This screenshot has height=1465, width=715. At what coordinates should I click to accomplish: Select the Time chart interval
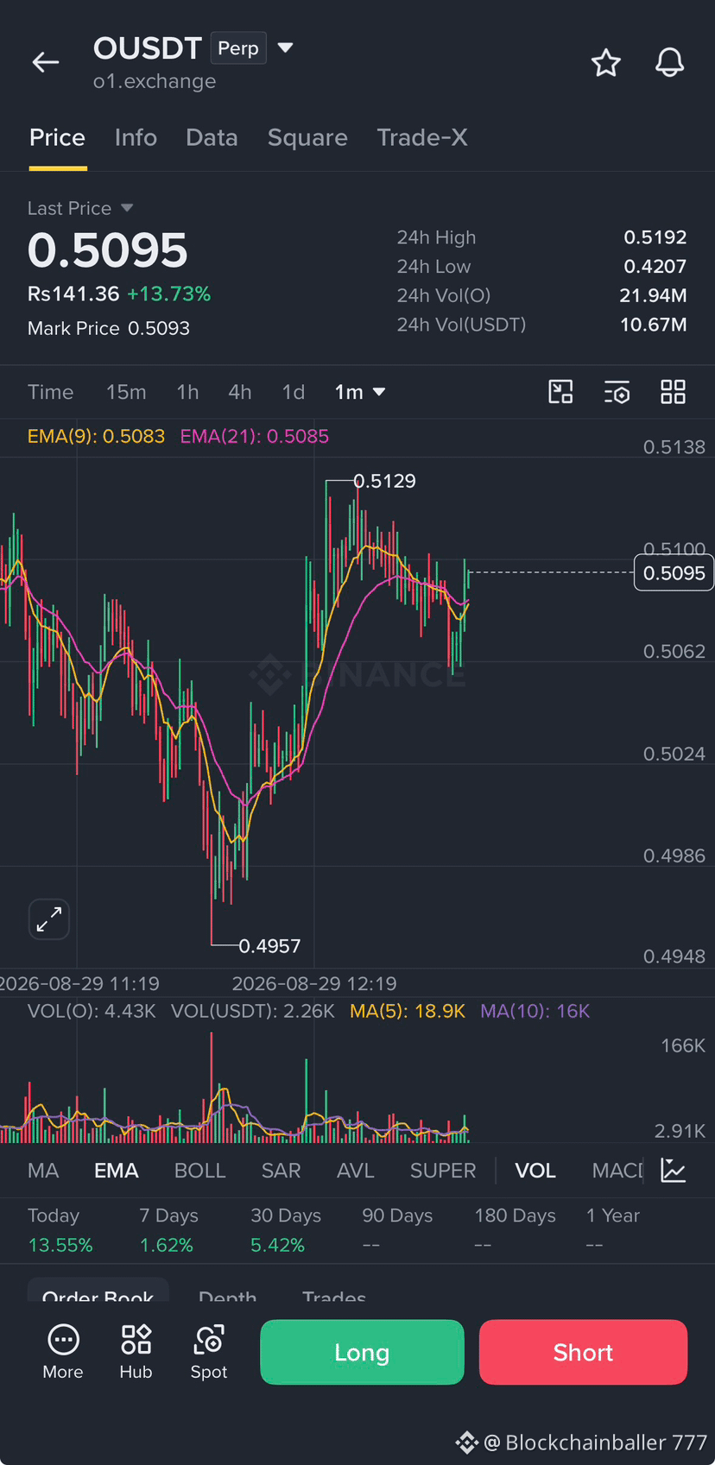tap(51, 392)
